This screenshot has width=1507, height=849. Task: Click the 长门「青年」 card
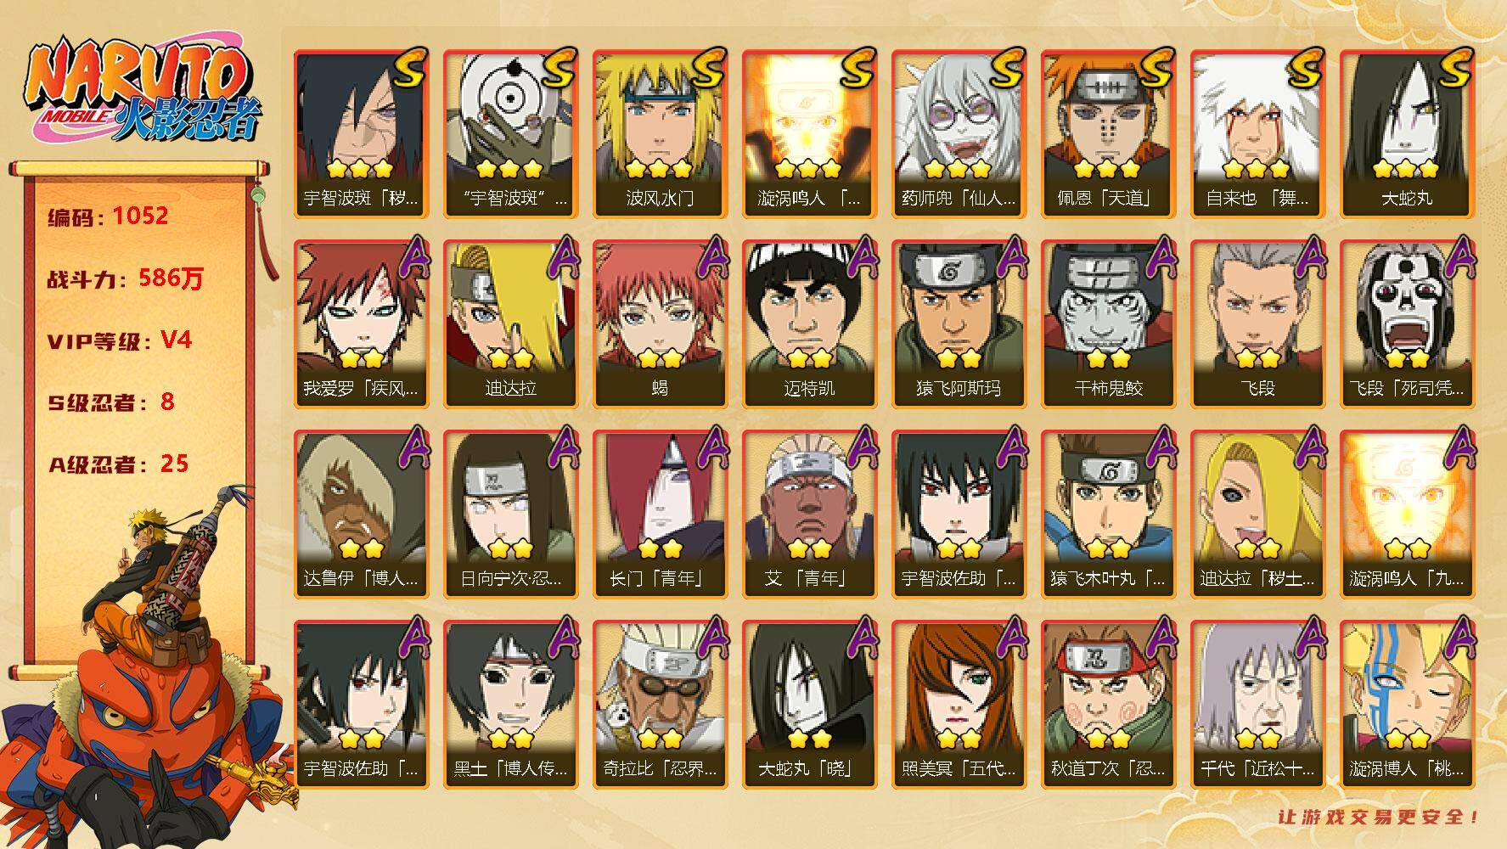660,514
